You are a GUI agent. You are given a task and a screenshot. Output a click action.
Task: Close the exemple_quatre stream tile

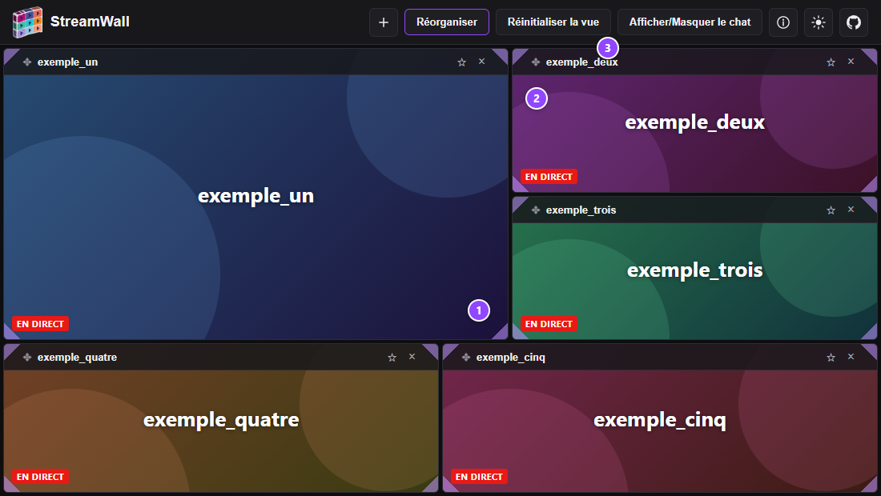pos(412,357)
